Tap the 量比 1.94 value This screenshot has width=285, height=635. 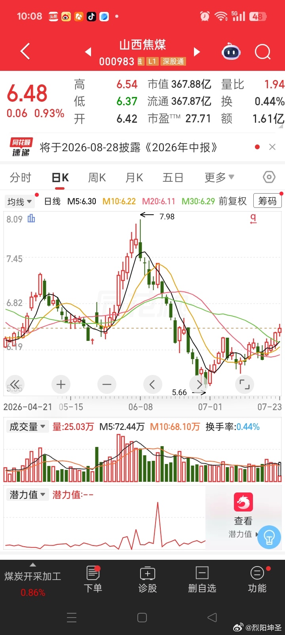point(253,84)
